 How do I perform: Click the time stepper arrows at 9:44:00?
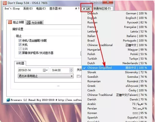71,70
